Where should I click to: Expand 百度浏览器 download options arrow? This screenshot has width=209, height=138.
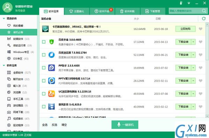tap(193, 55)
